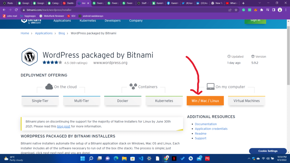Select the Kubernetes deployment button
Viewport: 290px width, 163px height.
point(164,101)
